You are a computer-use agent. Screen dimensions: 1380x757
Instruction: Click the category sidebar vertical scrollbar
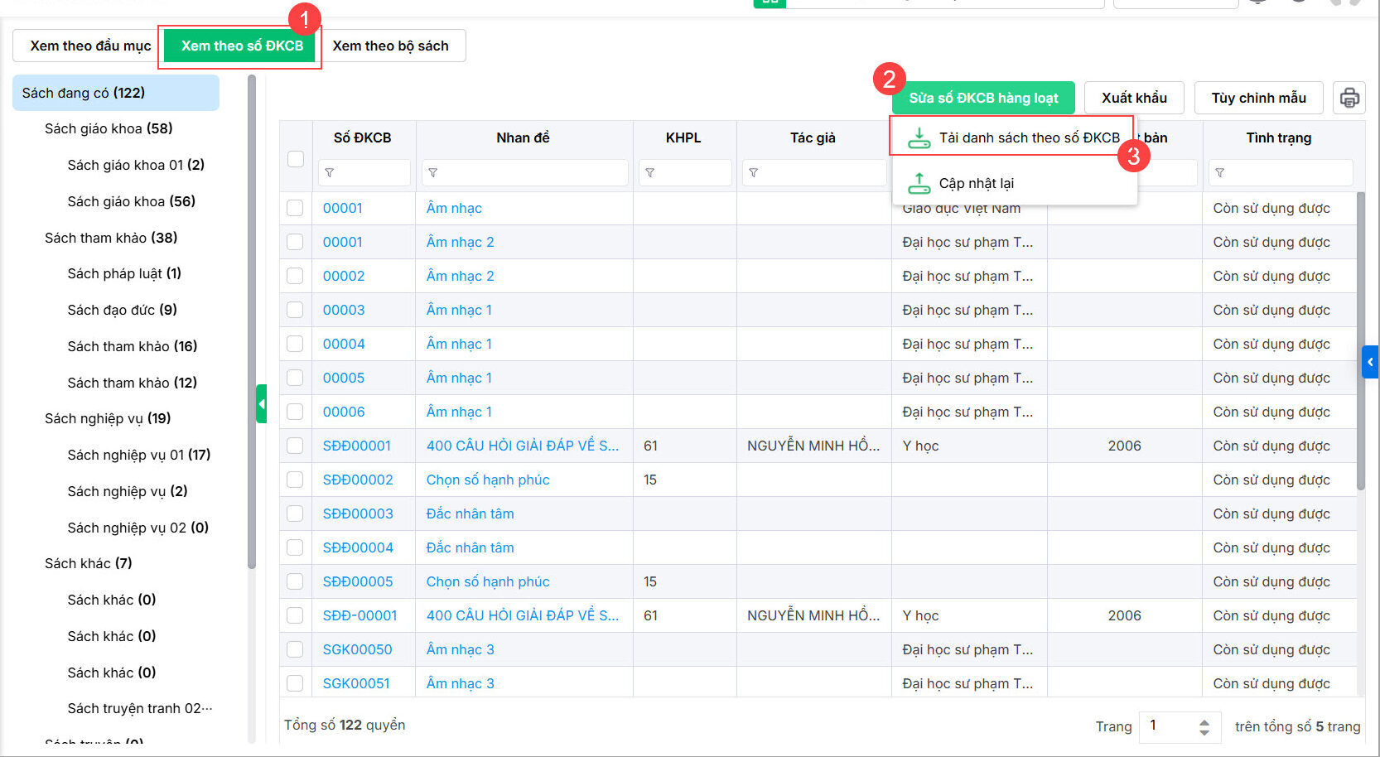252,321
